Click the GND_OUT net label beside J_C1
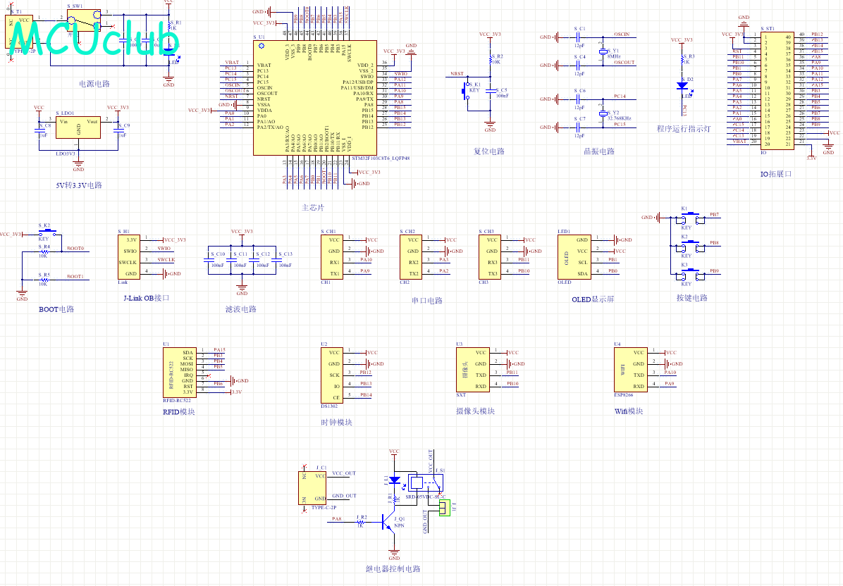 (x=344, y=496)
